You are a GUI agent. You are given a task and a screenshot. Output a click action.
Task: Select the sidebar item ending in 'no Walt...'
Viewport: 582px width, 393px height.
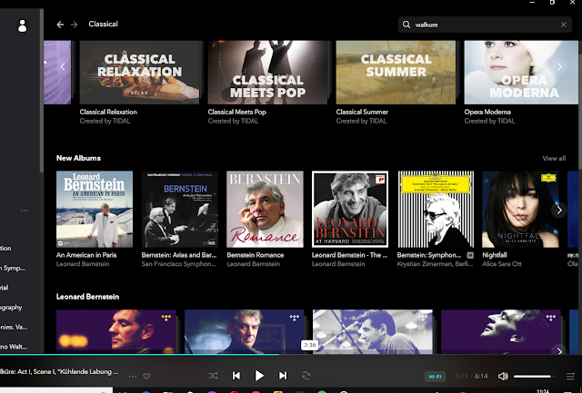click(x=14, y=347)
